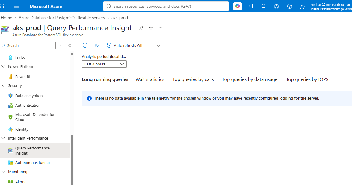The width and height of the screenshot is (352, 185).
Task: Open Top queries by data usage tab
Action: (x=250, y=79)
